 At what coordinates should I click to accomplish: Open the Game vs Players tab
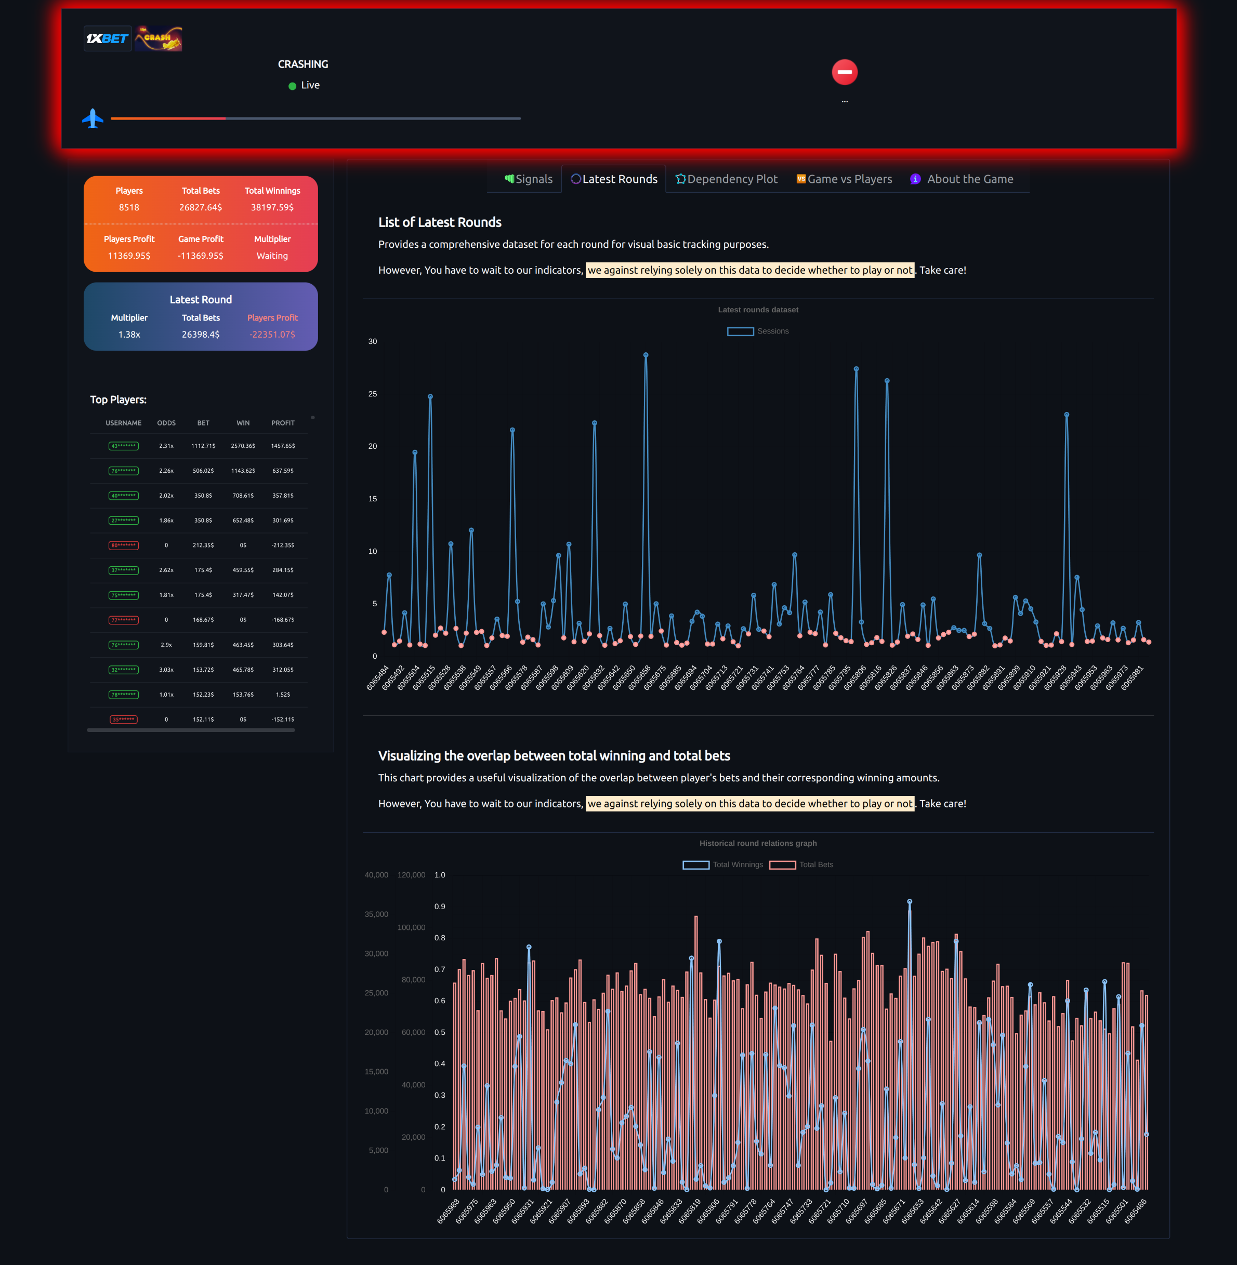(x=849, y=179)
